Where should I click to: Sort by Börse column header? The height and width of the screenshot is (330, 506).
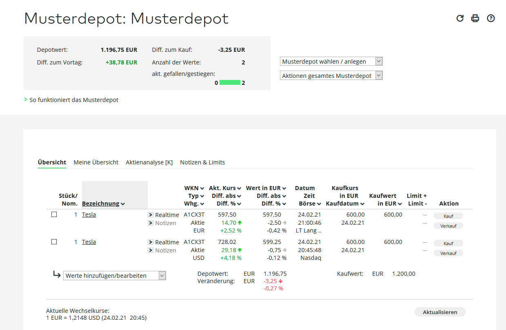coord(310,204)
